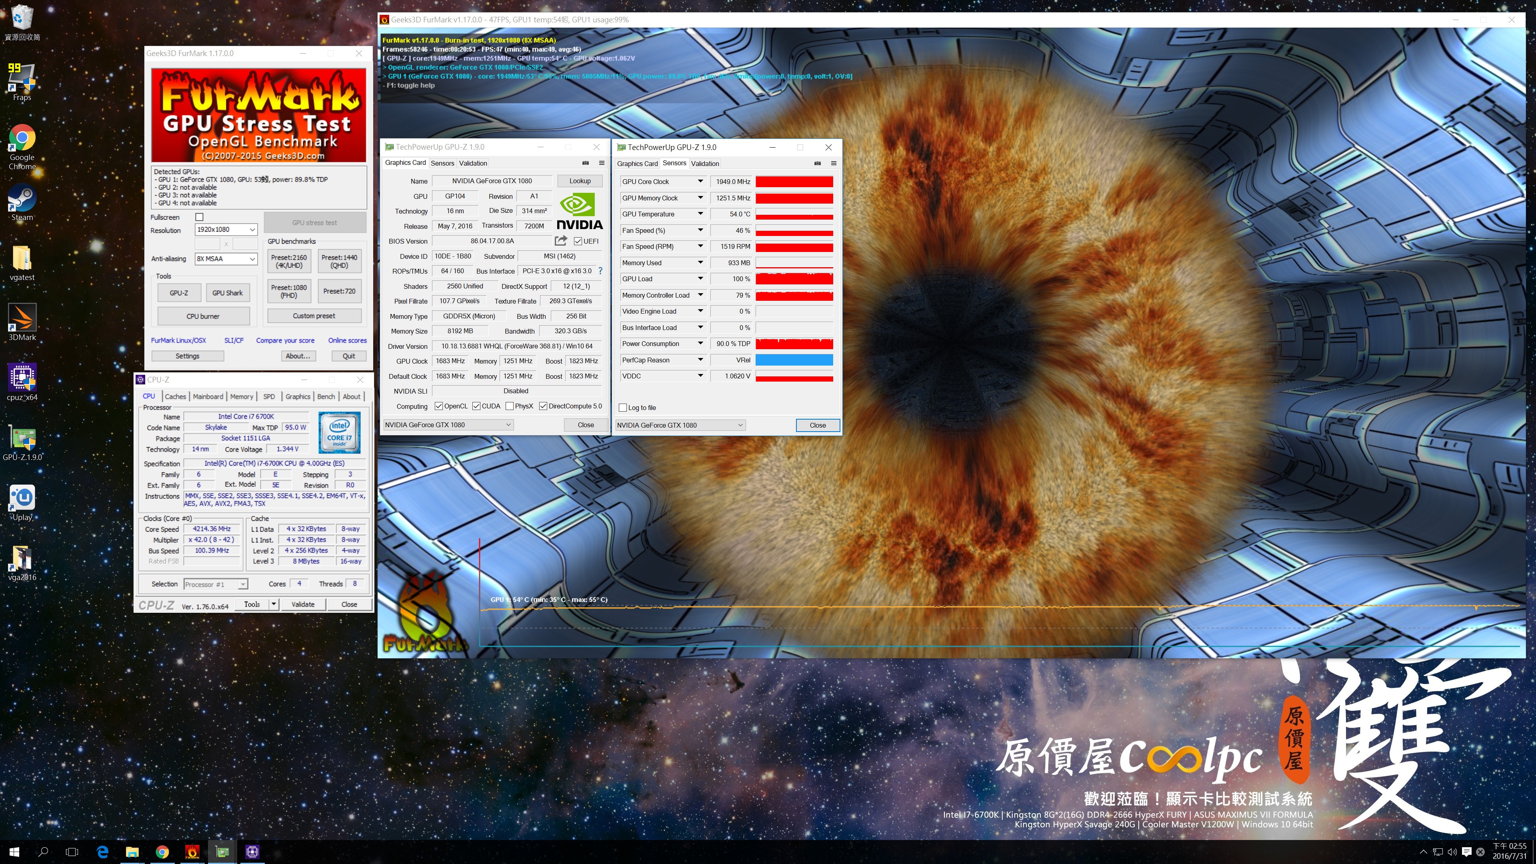This screenshot has height=864, width=1536.
Task: Open the Google Chrome desktop shortcut
Action: 22,147
